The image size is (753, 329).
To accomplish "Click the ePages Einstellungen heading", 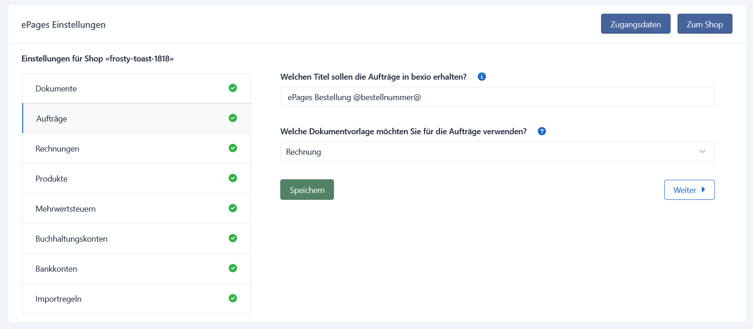I will [x=63, y=25].
